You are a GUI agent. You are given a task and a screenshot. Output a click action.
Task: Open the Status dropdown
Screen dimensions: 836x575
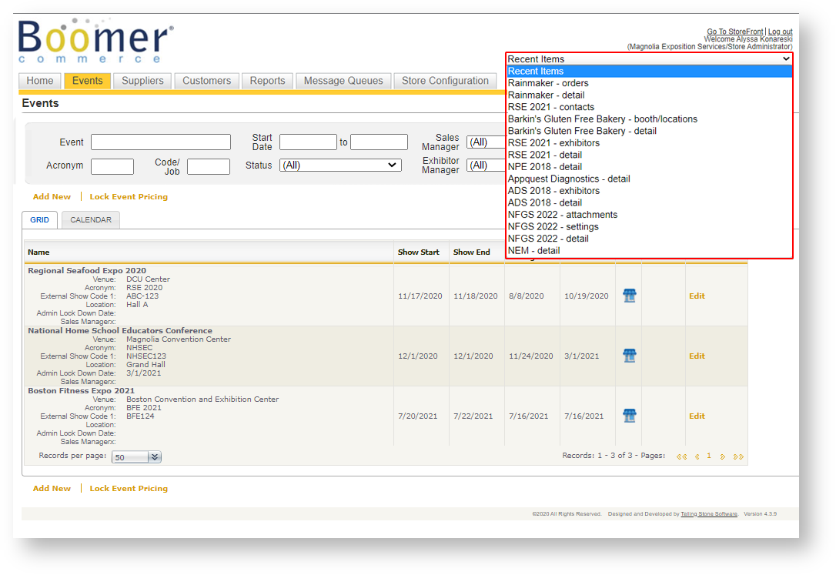(x=340, y=165)
